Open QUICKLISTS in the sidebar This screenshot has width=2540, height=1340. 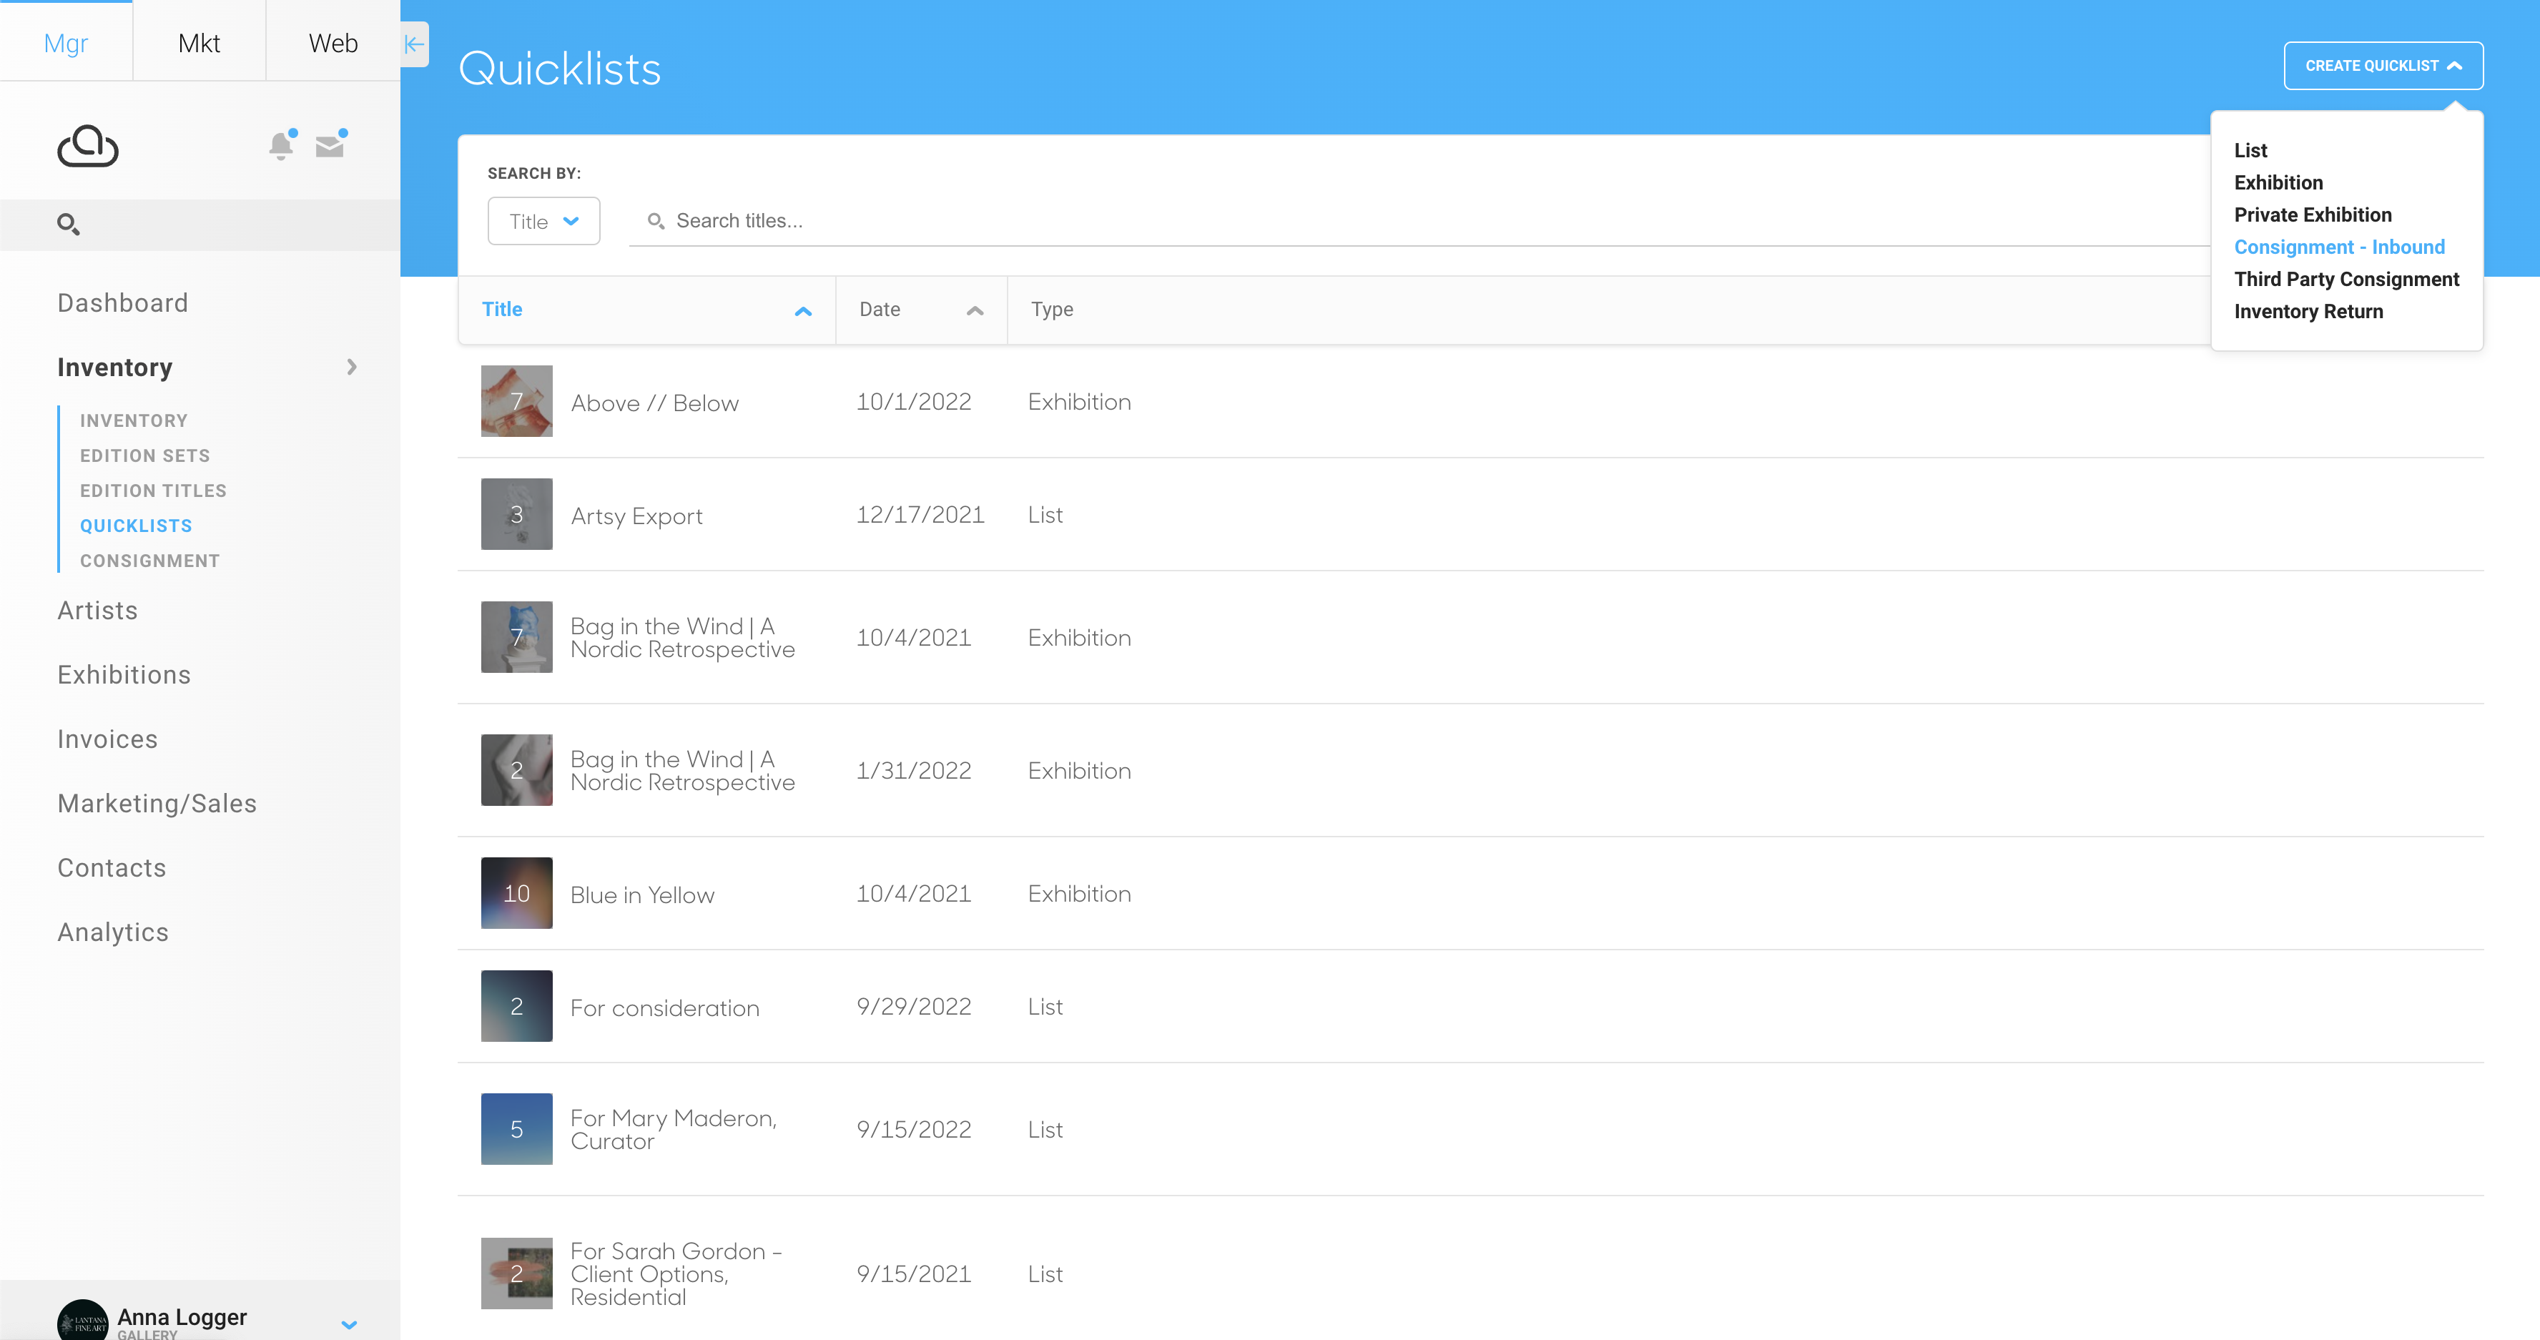136,526
